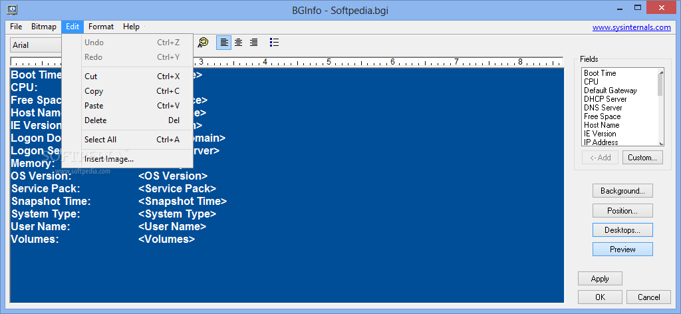Select Free Space in the Fields list
681x314 pixels.
pos(602,116)
